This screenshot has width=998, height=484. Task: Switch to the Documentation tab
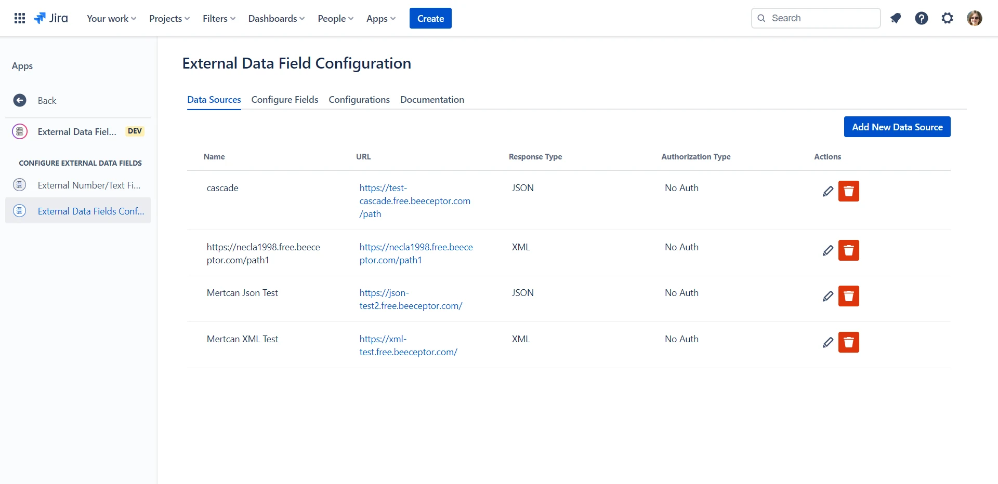click(x=432, y=100)
